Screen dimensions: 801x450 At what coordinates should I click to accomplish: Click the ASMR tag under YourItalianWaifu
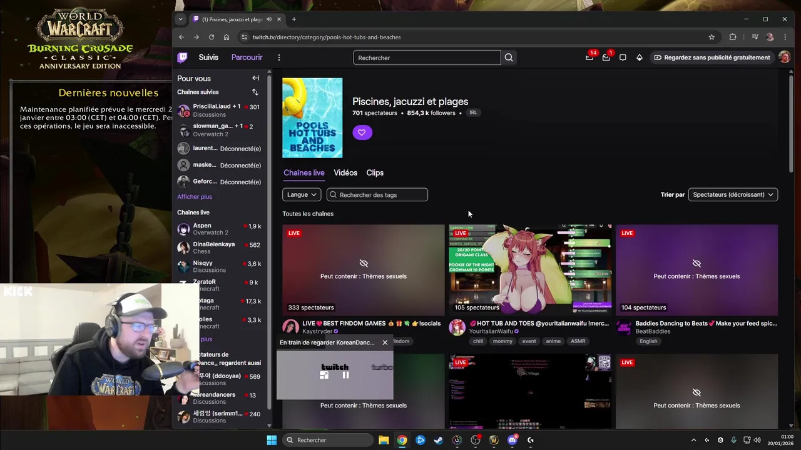pyautogui.click(x=578, y=341)
